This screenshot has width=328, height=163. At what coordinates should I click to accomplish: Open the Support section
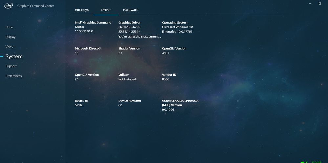click(x=11, y=66)
